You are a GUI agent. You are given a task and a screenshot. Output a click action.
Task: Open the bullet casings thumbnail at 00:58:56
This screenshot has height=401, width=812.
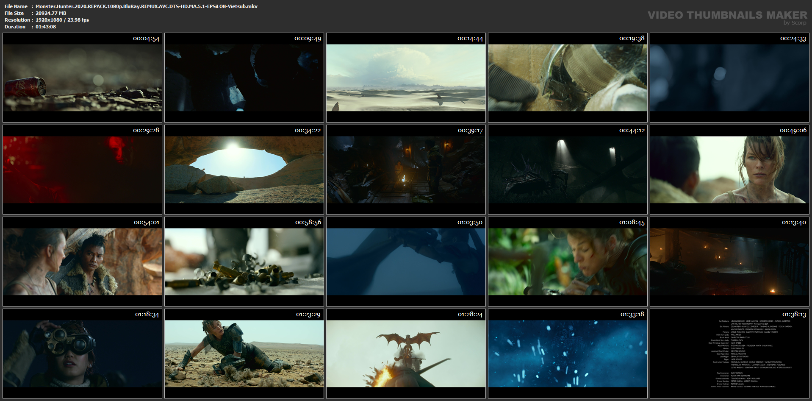[x=244, y=262]
